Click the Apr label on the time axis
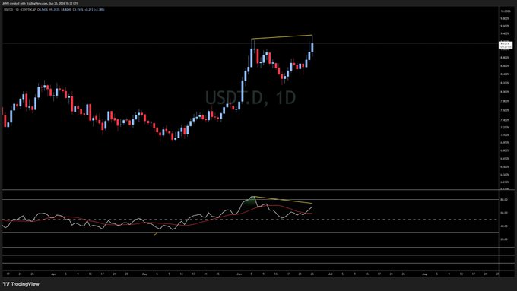This screenshot has width=517, height=291. pyautogui.click(x=54, y=274)
